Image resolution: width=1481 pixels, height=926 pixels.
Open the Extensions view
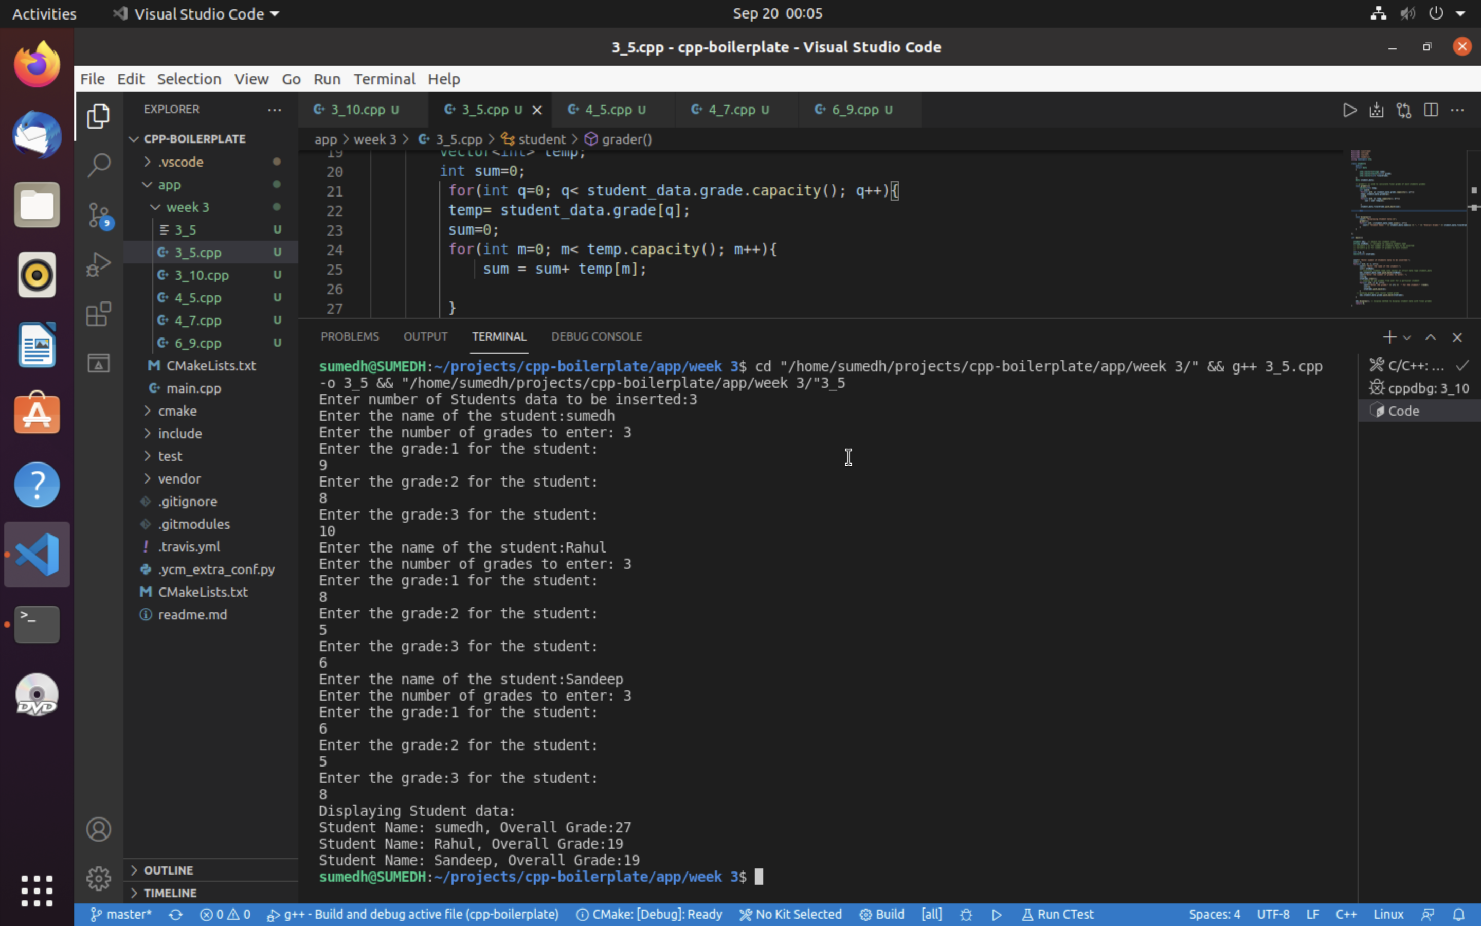[99, 314]
